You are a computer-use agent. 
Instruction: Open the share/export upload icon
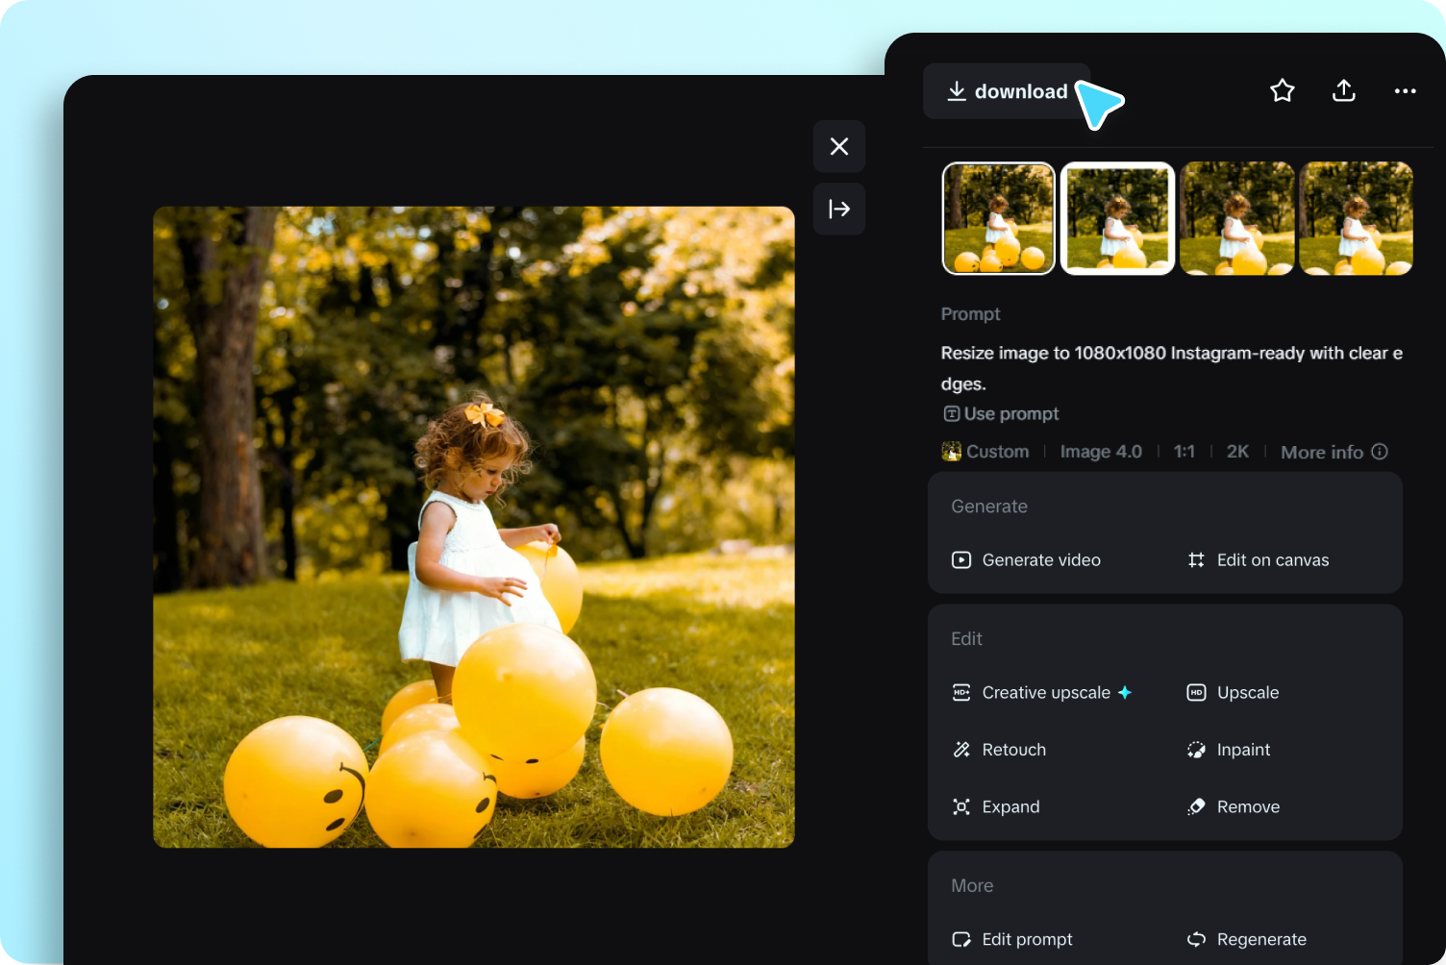(1344, 90)
